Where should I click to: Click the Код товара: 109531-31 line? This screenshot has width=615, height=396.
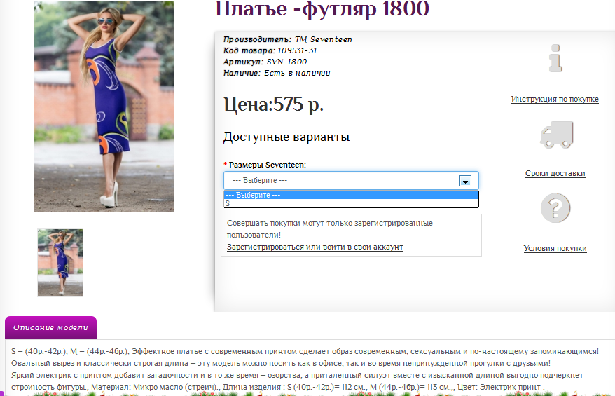click(270, 50)
